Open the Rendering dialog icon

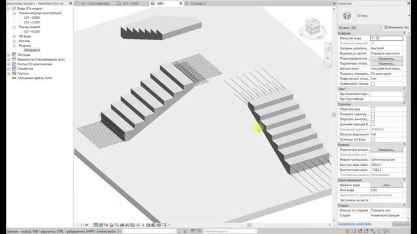[x=117, y=225]
